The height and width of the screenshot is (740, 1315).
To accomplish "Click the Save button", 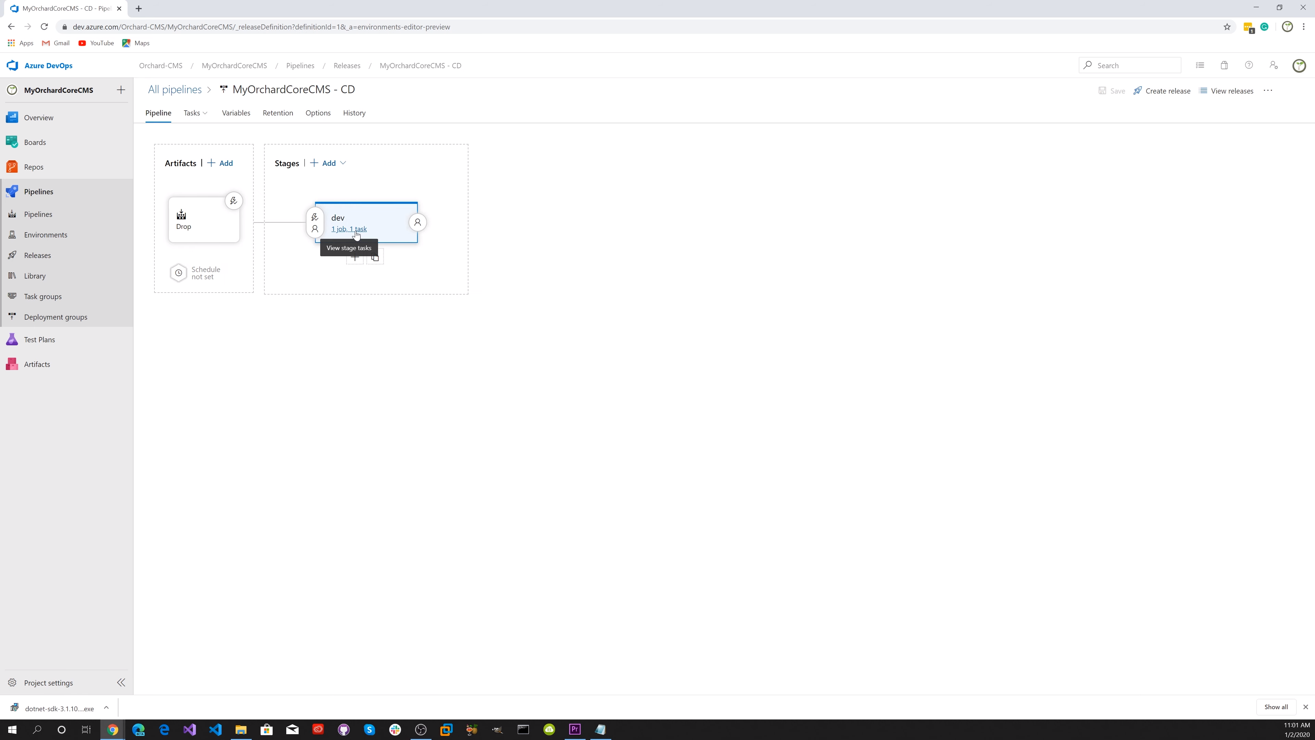I will (x=1112, y=91).
